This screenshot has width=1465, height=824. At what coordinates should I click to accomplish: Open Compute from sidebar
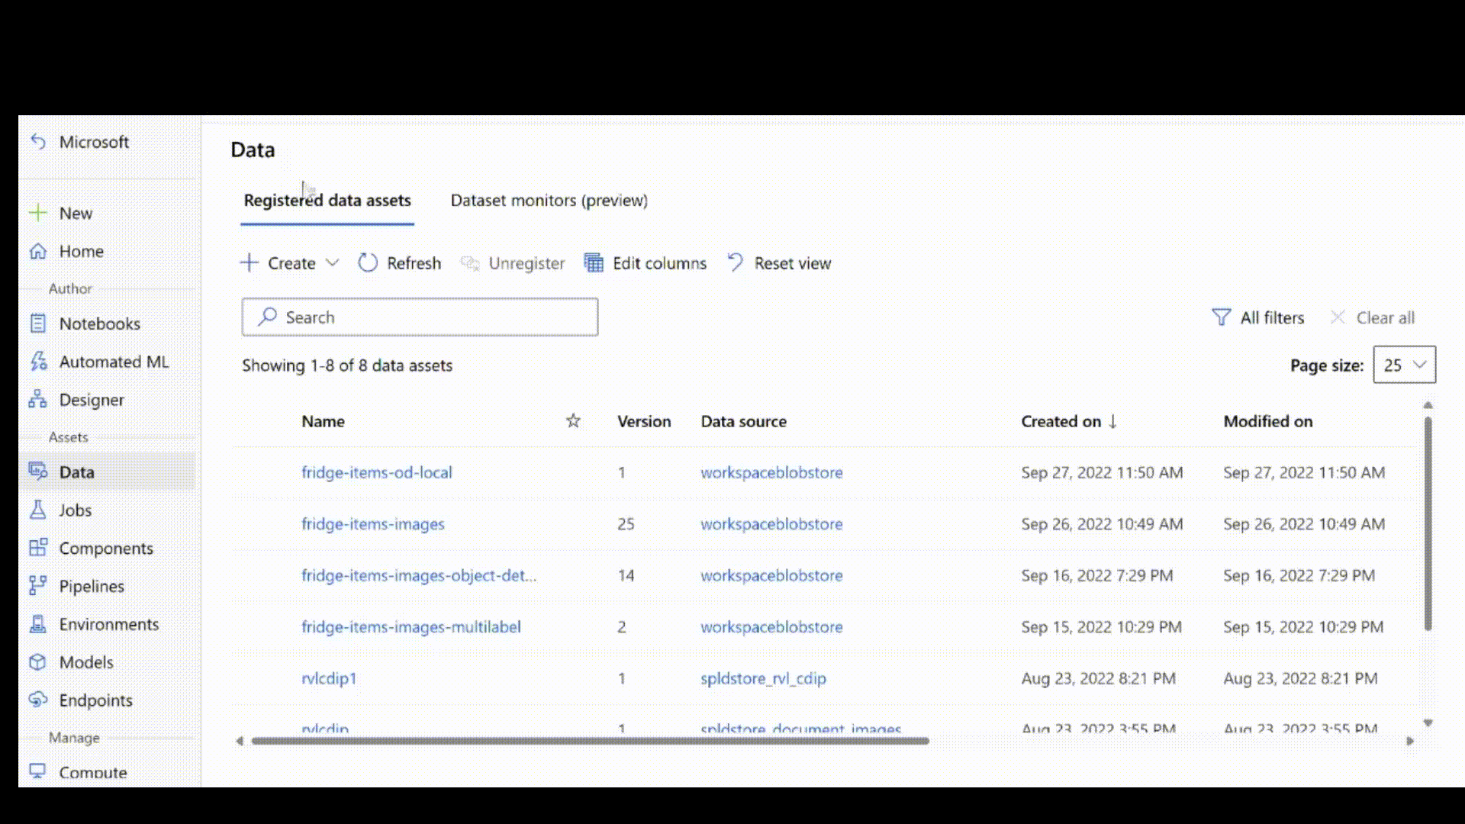tap(92, 773)
